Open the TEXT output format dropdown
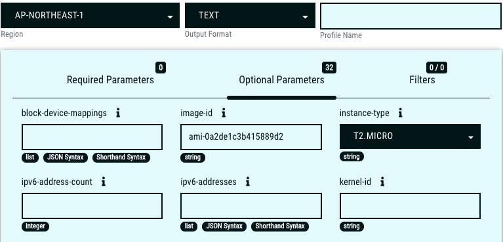The image size is (503, 242). coord(250,15)
